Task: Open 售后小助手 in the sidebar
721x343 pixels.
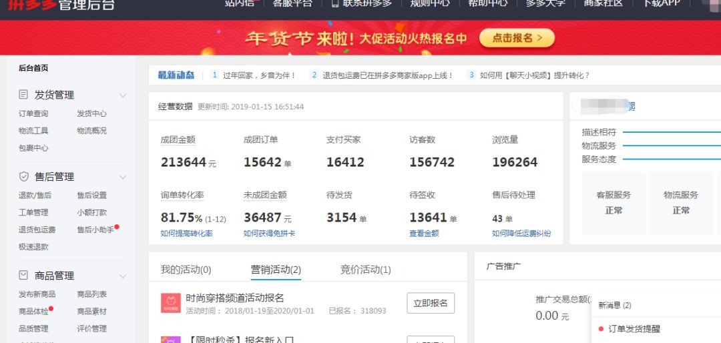Action: tap(95, 230)
